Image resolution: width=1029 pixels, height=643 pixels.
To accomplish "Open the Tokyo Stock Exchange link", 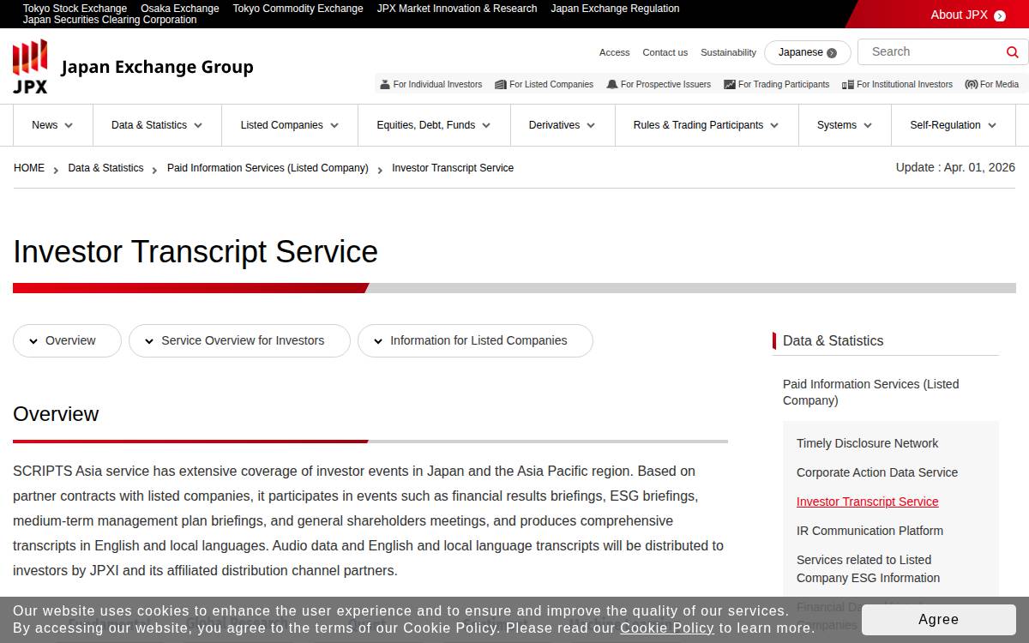I will point(75,9).
